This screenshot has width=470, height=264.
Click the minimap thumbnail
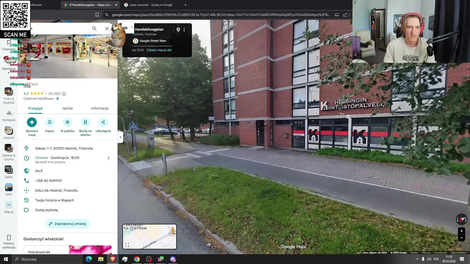(x=149, y=236)
